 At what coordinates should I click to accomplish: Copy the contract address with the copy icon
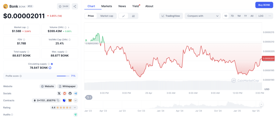click(x=58, y=101)
